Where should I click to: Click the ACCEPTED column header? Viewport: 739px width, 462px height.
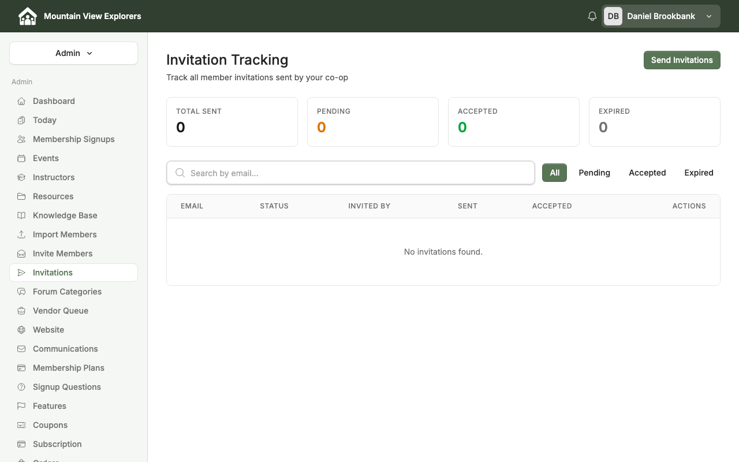552,206
